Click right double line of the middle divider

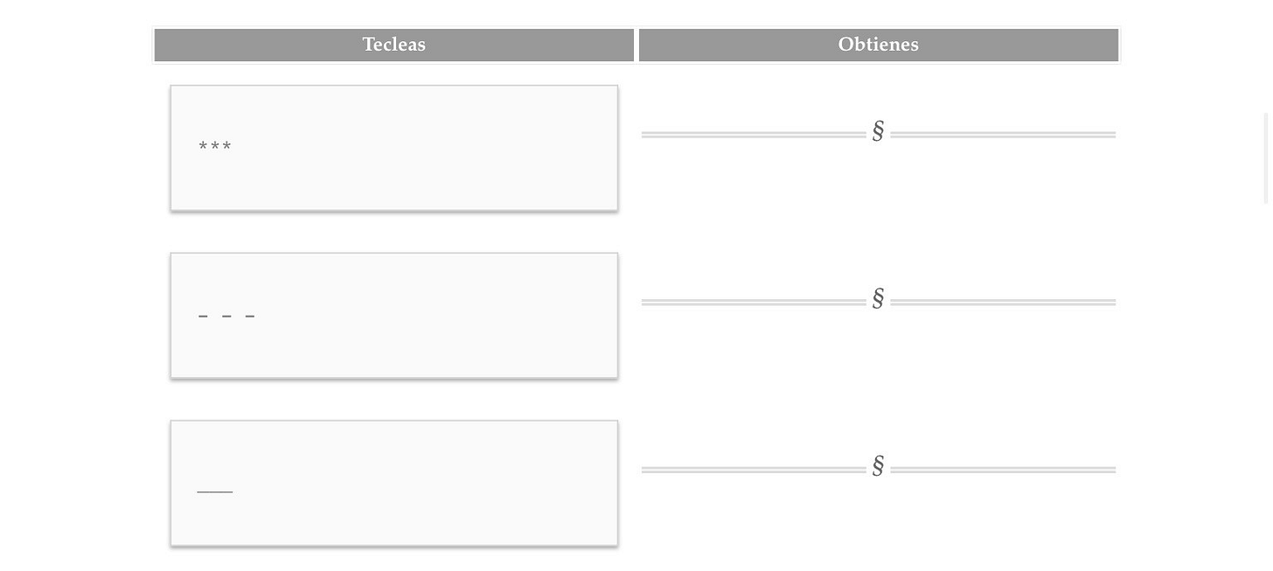(1004, 303)
